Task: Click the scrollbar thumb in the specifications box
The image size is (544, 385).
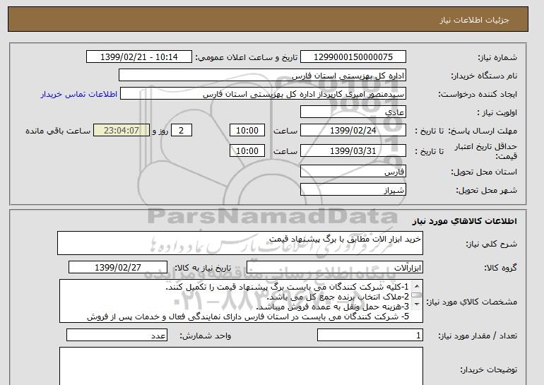Action: 417,295
